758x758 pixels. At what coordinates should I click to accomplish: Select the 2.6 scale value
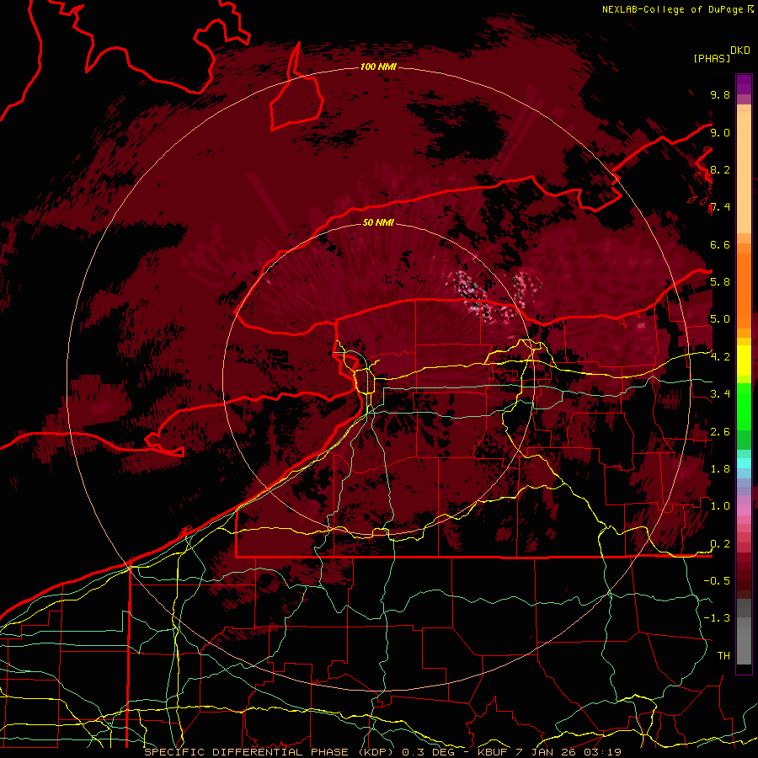pyautogui.click(x=720, y=432)
